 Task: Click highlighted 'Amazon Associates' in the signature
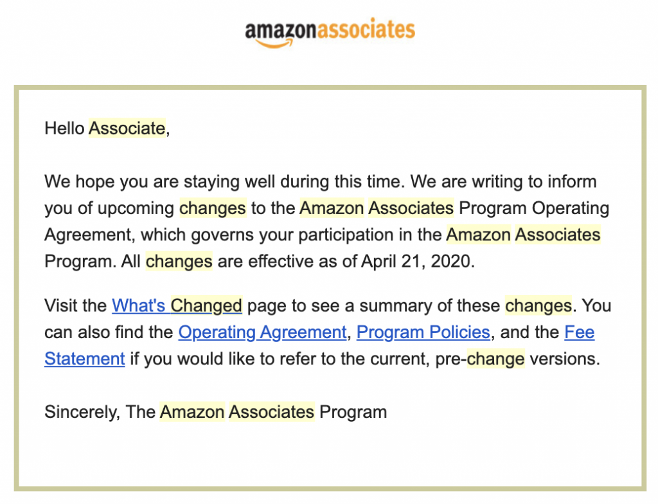click(237, 412)
